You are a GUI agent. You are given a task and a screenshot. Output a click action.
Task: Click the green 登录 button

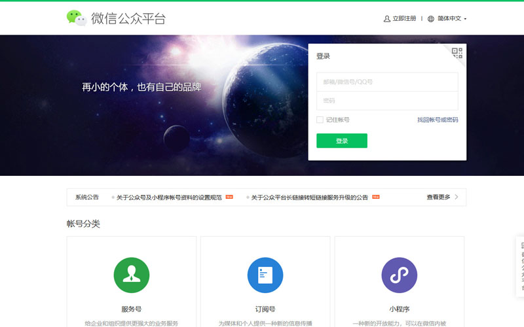coord(341,141)
